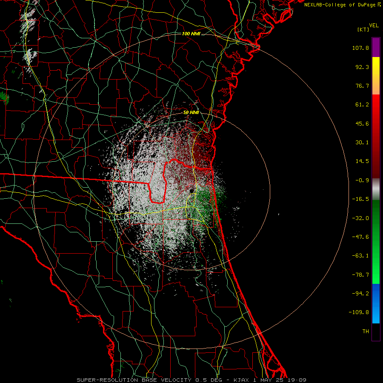
Task: Click the 76.7 legend value
Action: click(x=362, y=86)
